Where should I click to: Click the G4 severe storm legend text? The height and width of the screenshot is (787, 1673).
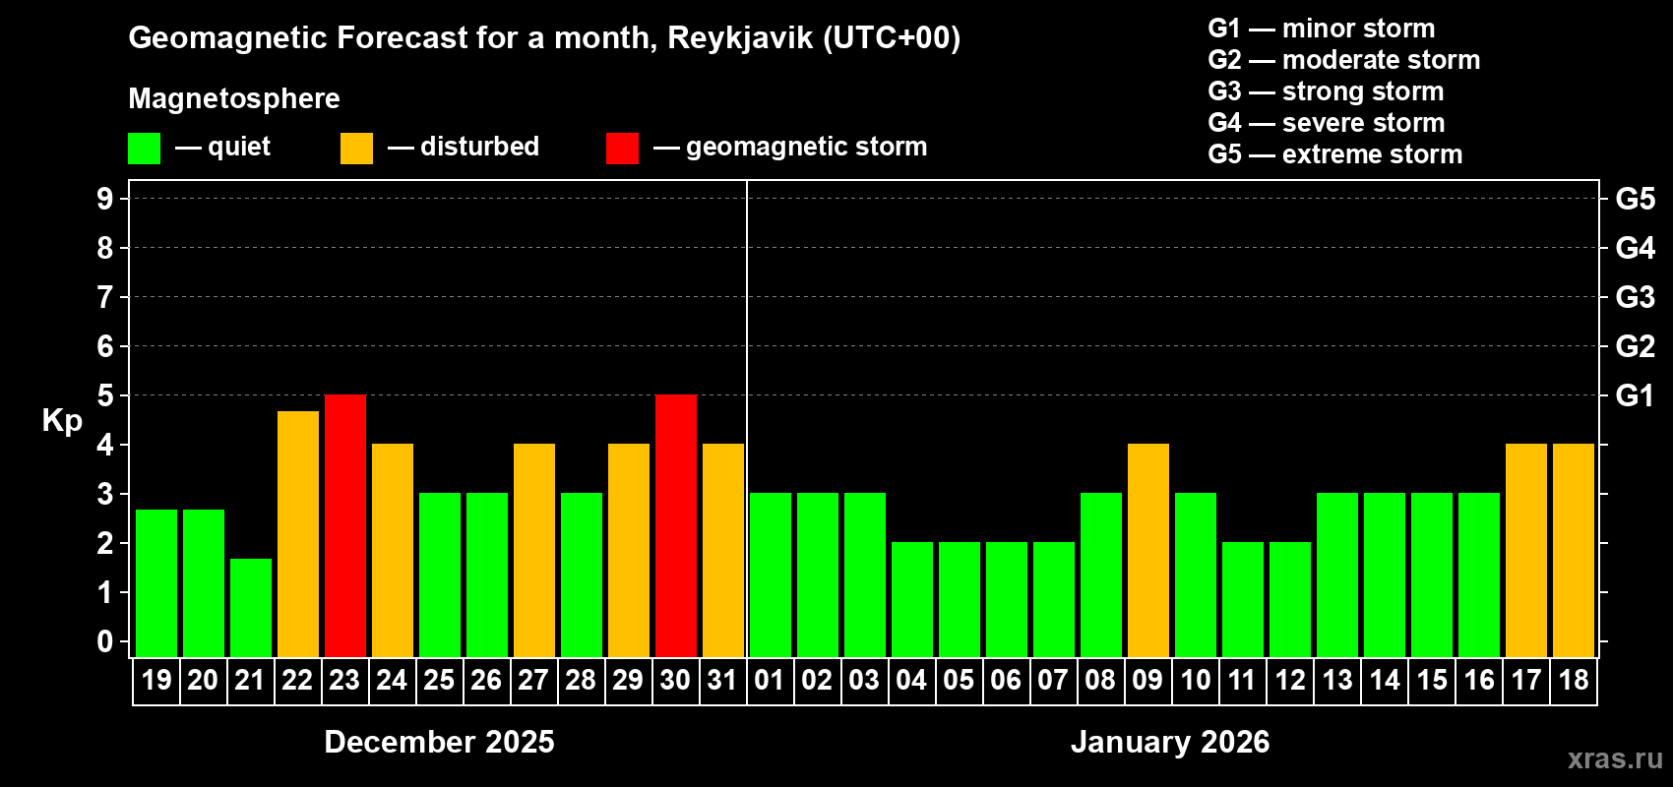[1327, 123]
